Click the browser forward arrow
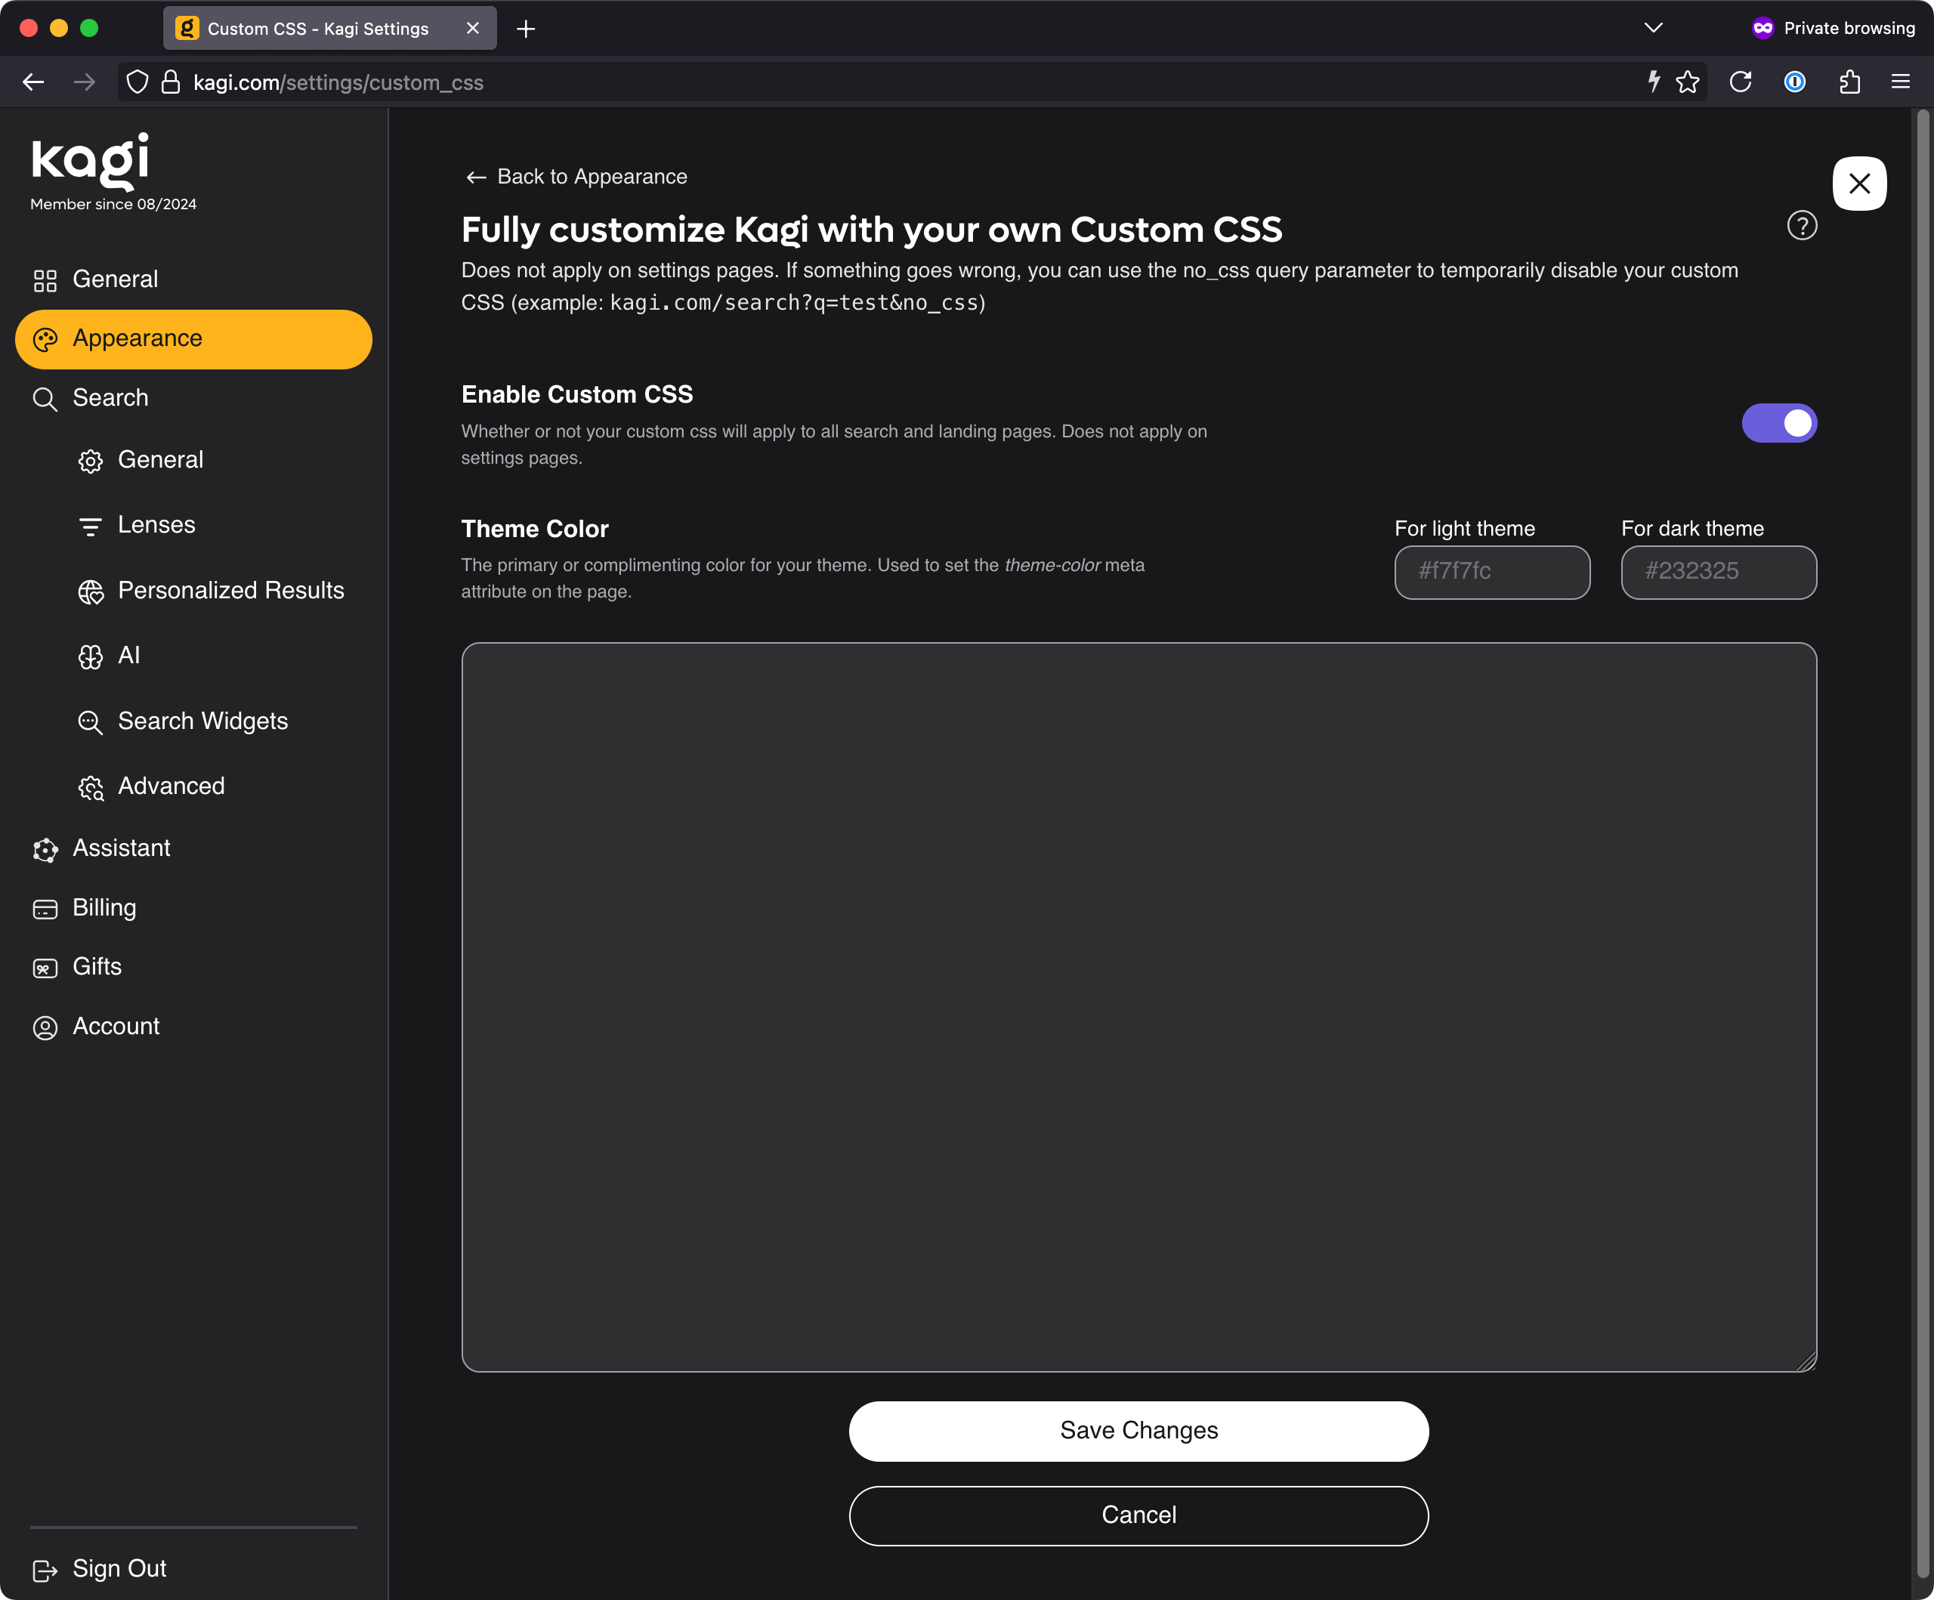The width and height of the screenshot is (1934, 1600). click(x=85, y=82)
